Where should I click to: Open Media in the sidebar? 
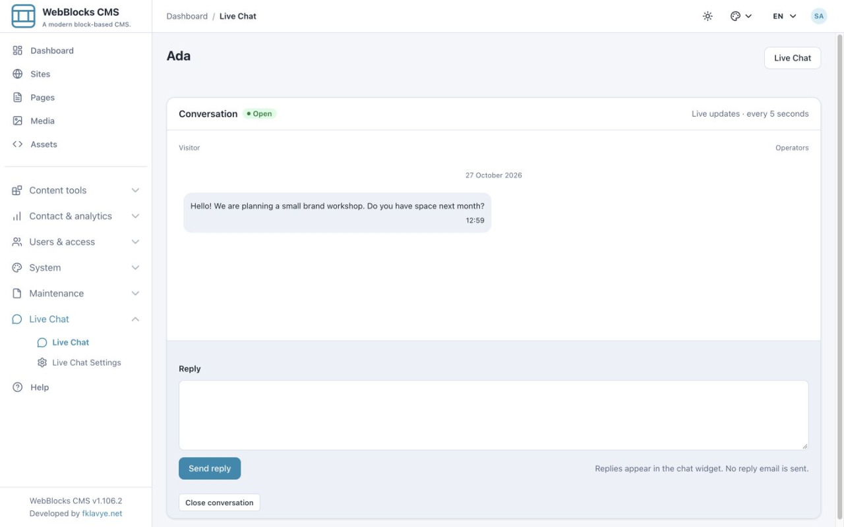(x=76, y=121)
